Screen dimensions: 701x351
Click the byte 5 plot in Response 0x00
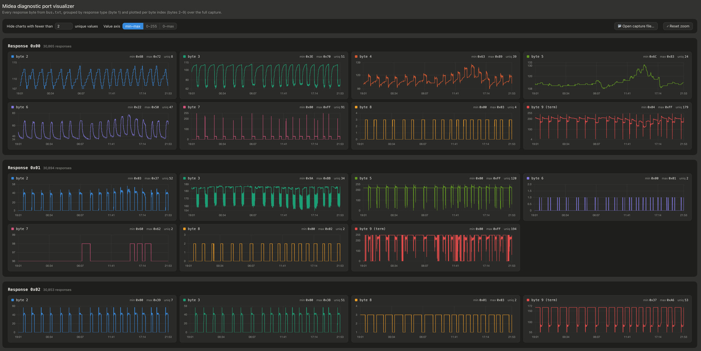[608, 78]
